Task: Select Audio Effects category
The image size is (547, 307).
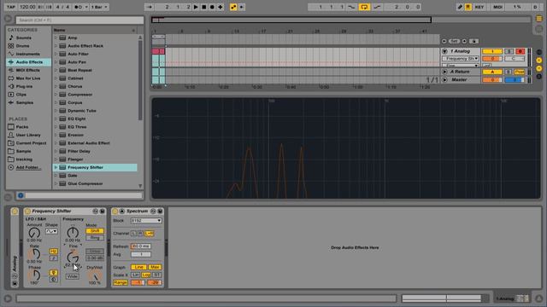Action: point(29,62)
